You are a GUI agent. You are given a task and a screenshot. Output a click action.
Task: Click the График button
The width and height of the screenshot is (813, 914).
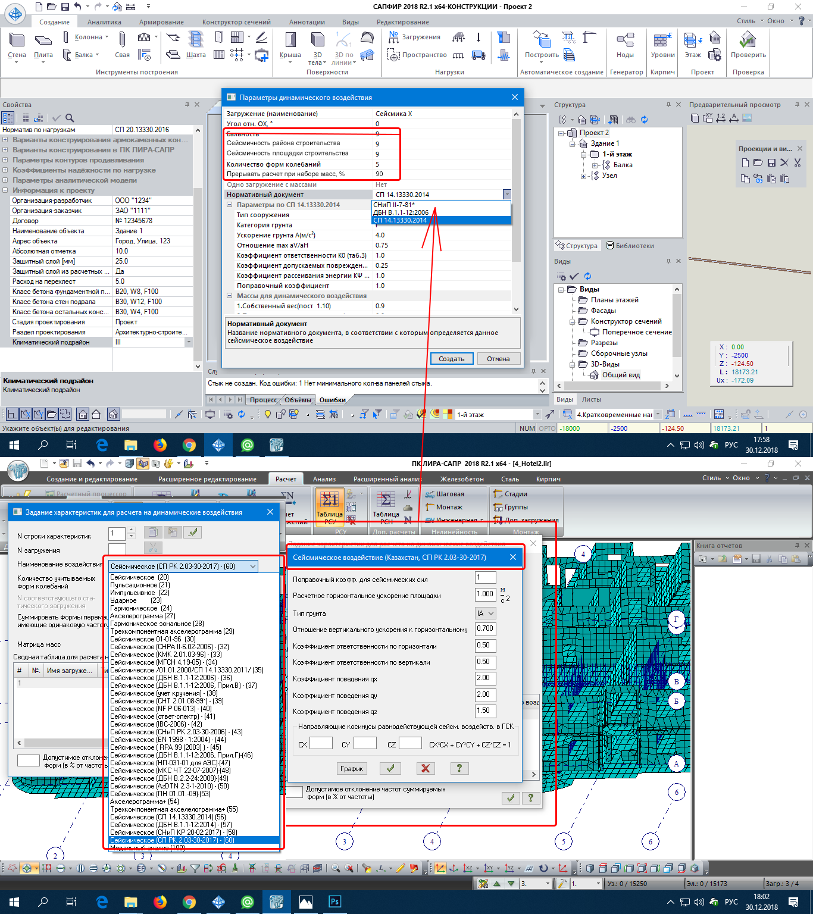352,769
